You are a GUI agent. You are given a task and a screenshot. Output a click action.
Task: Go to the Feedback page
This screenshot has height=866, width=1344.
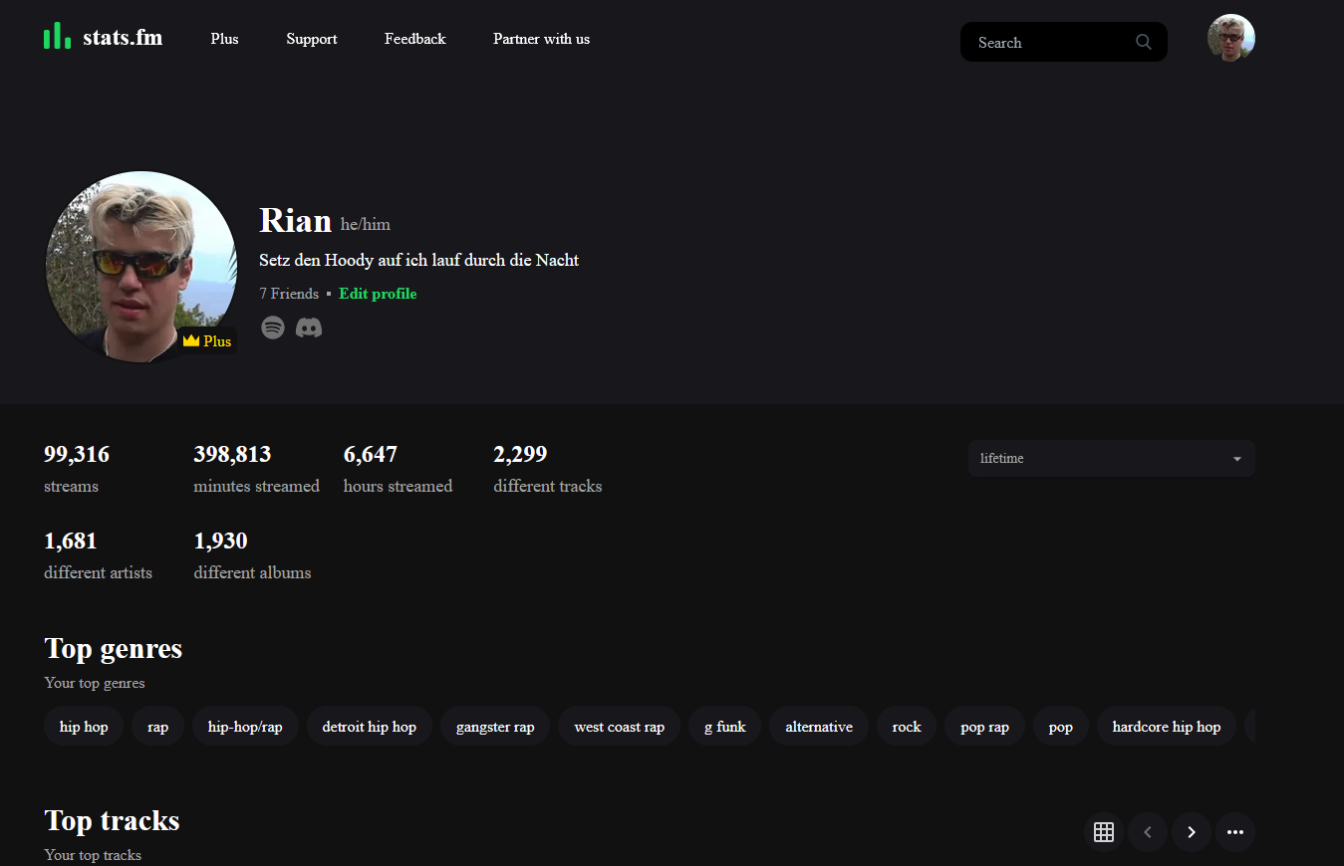[414, 39]
